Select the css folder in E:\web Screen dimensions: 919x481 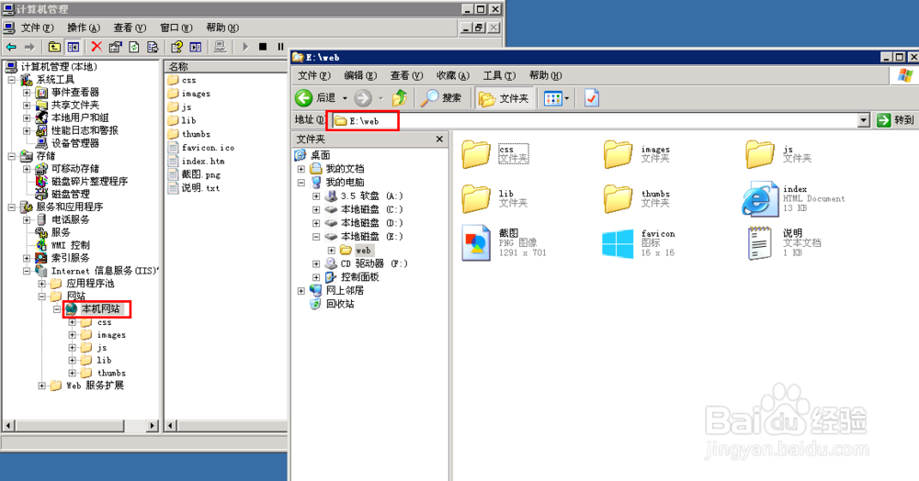click(495, 154)
